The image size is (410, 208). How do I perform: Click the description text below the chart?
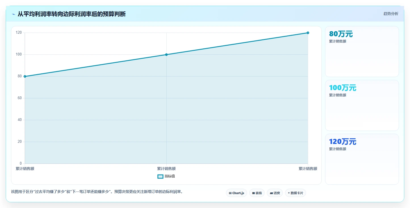point(98,192)
